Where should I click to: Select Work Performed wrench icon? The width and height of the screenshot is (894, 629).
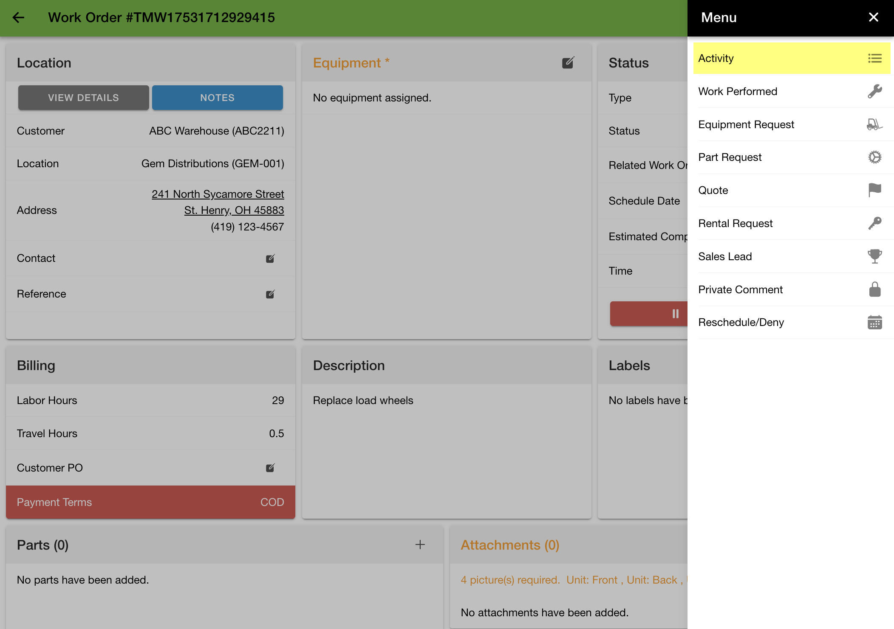874,91
